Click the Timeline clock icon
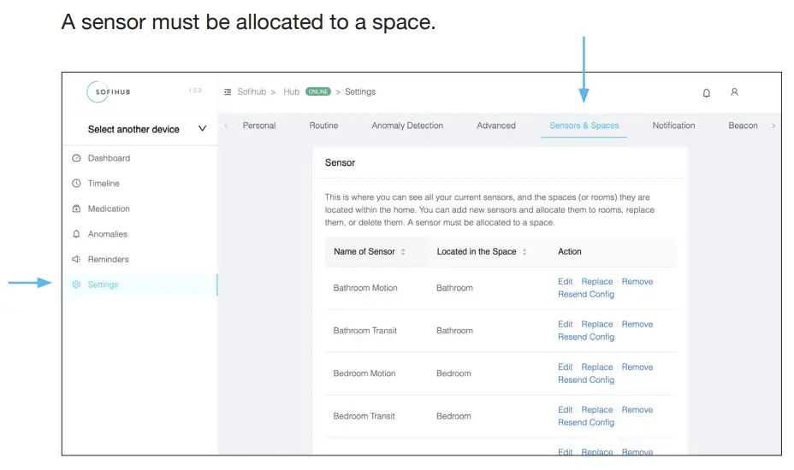The height and width of the screenshot is (470, 794). pyautogui.click(x=76, y=184)
